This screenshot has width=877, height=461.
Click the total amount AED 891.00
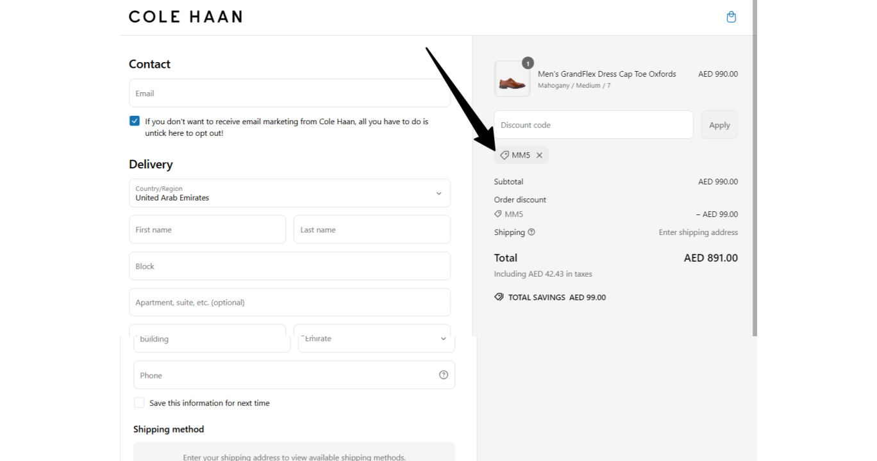pos(711,258)
